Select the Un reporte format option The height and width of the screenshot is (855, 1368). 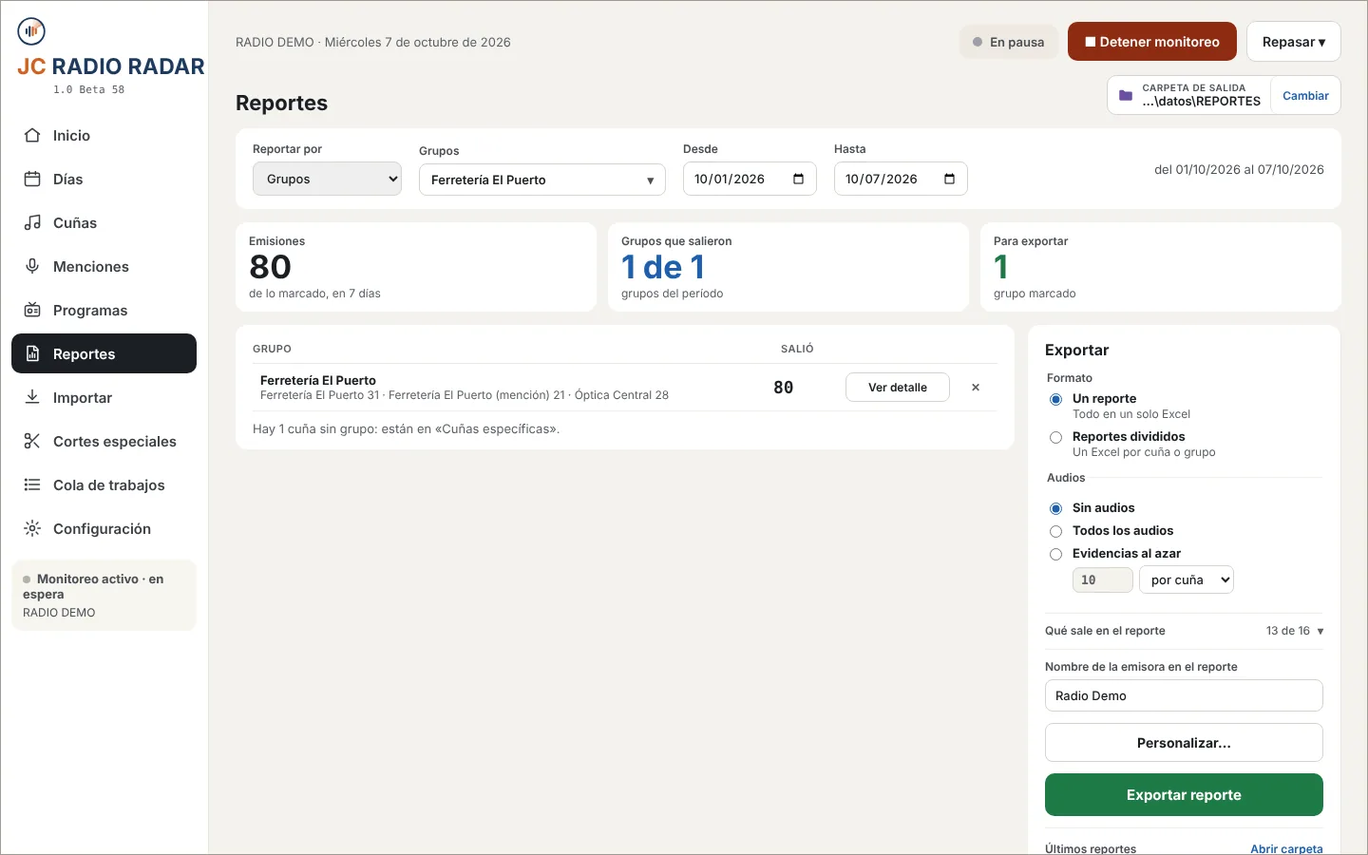[1055, 400]
